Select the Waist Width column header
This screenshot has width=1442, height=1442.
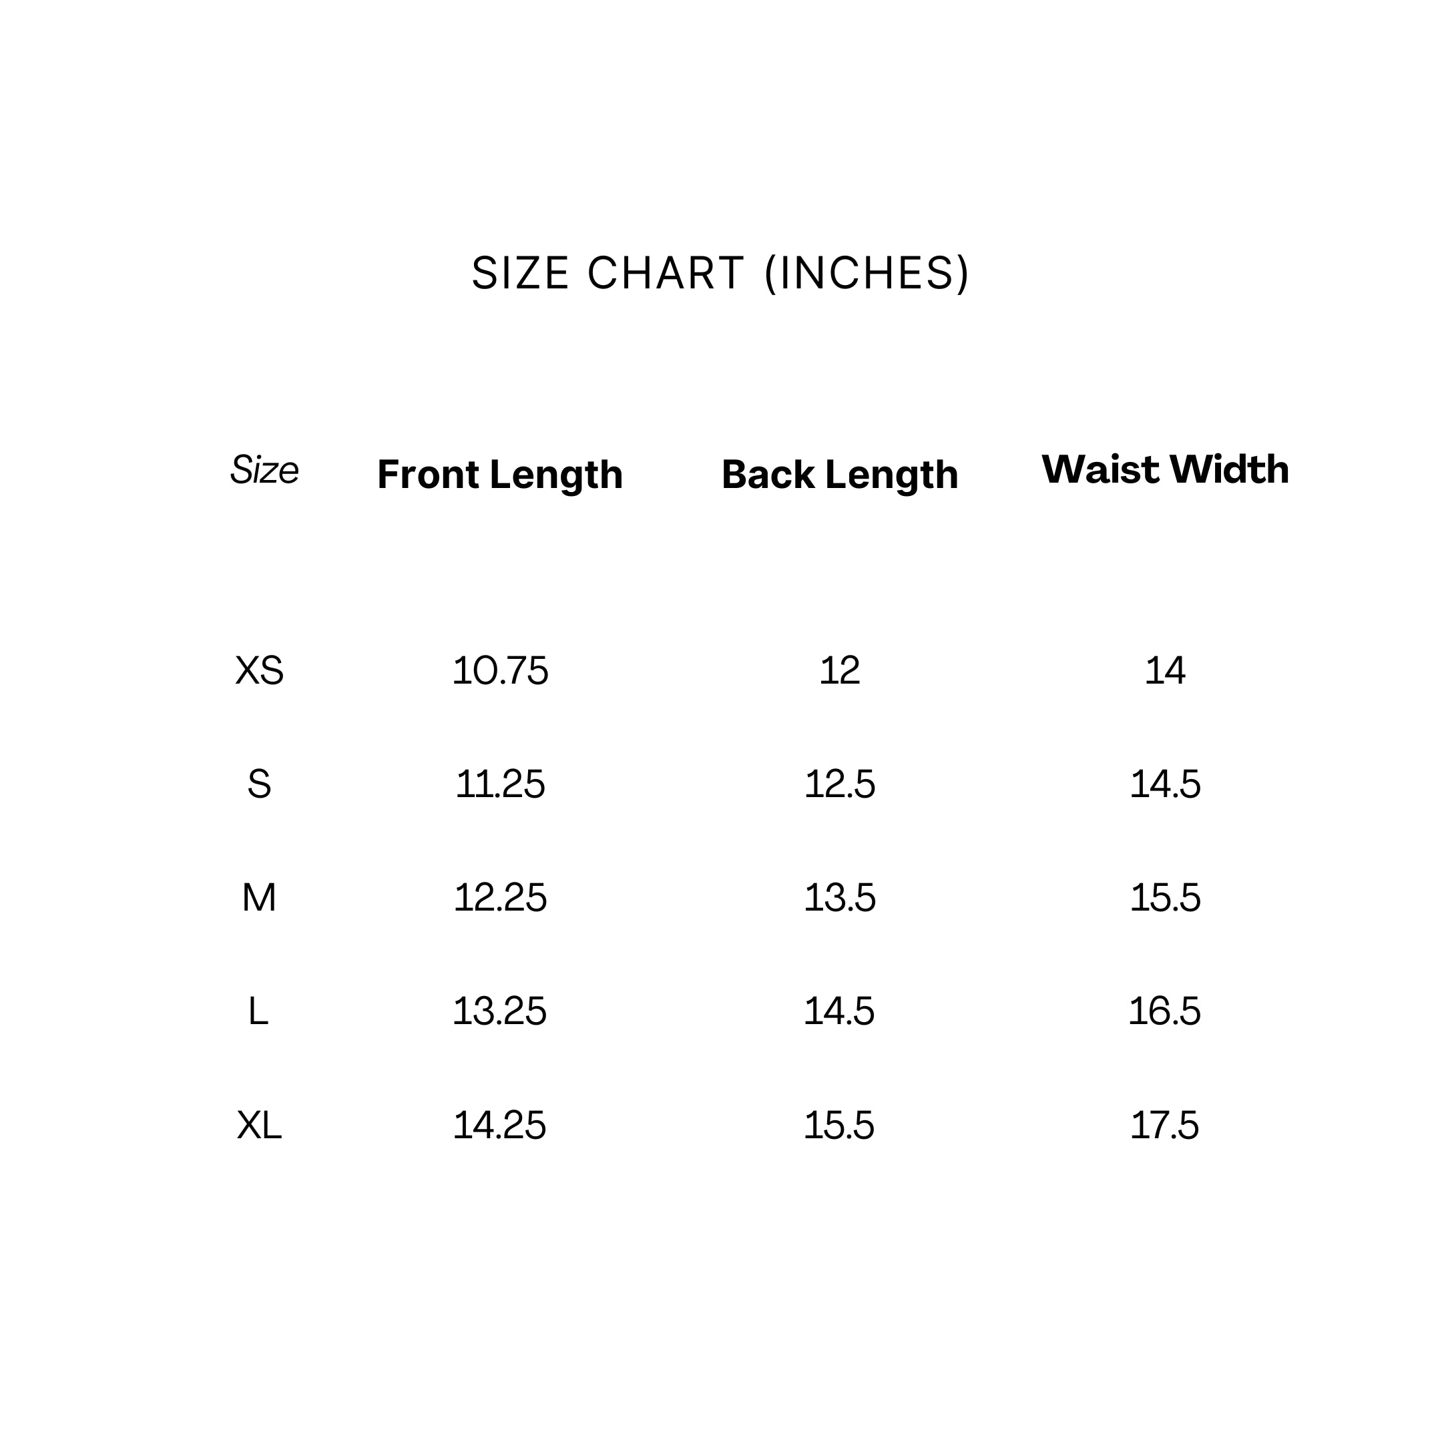coord(1165,469)
